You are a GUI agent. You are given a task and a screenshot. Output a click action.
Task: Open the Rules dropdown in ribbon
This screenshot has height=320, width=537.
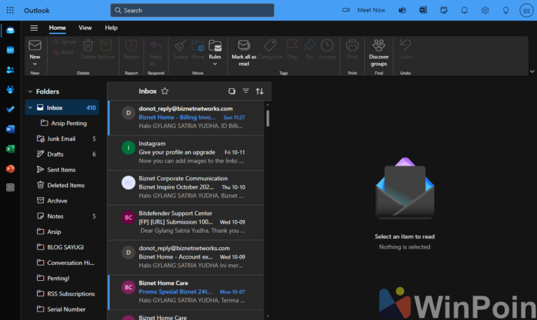coord(215,64)
